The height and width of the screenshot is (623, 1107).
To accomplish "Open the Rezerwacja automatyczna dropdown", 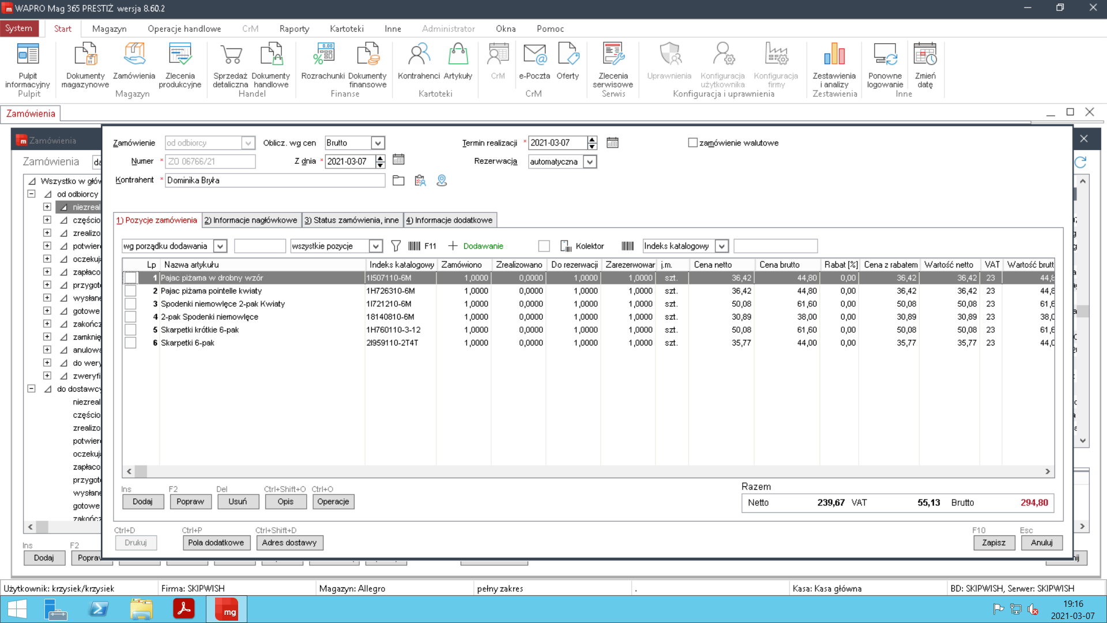I will coord(590,162).
